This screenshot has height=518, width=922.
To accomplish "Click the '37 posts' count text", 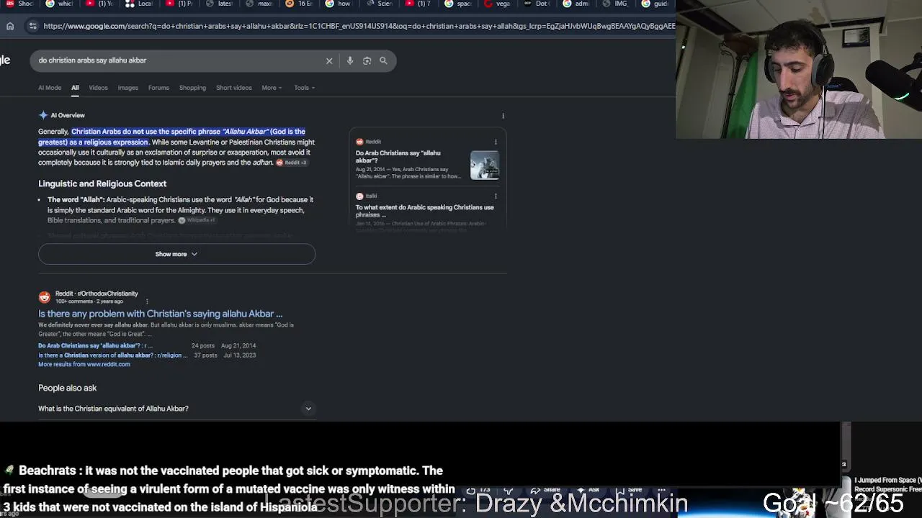I will coord(205,355).
